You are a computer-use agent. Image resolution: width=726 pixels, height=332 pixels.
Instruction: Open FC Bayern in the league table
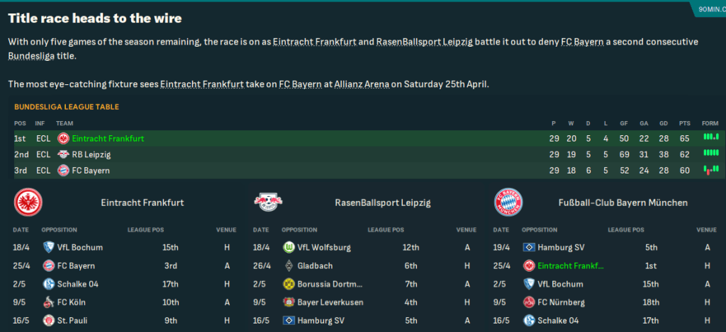point(91,171)
